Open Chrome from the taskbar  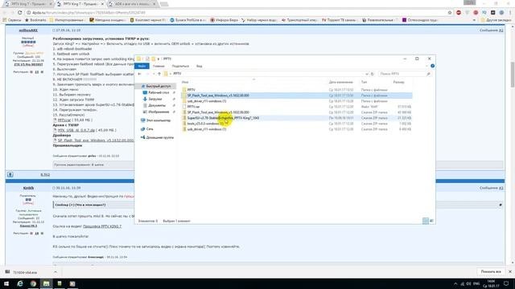coord(33,283)
